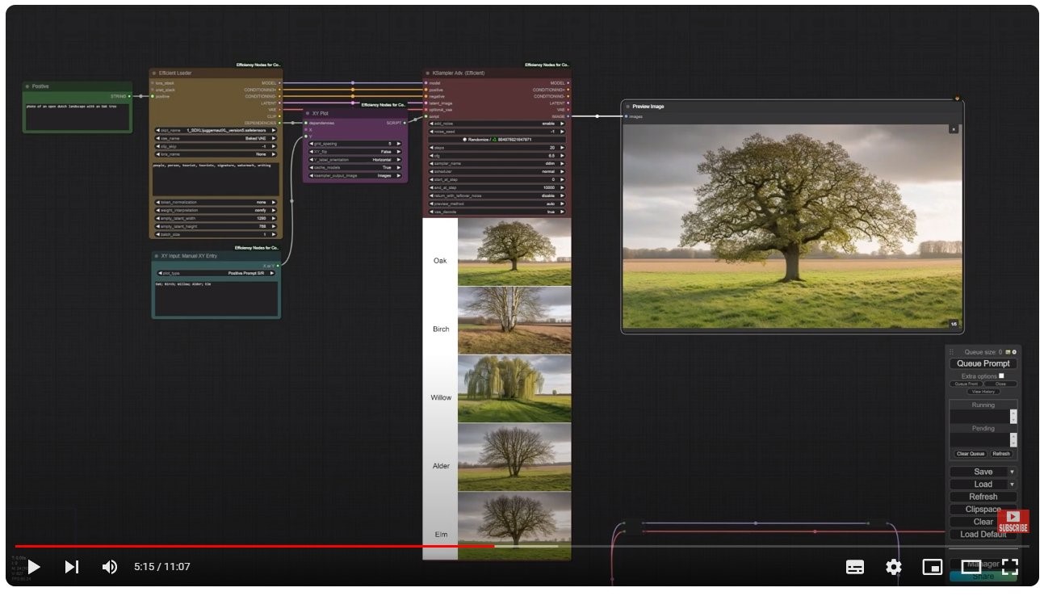The width and height of the screenshot is (1044, 596).
Task: Close the previewed image with the X
Action: pos(953,128)
